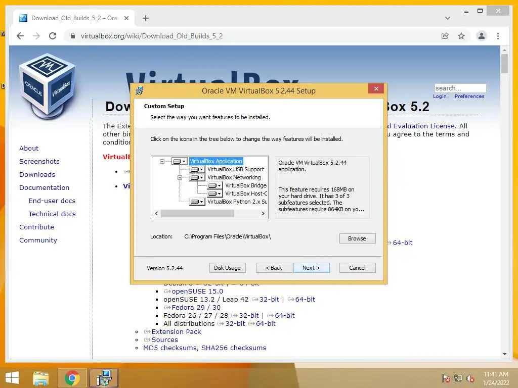The height and width of the screenshot is (388, 518).
Task: Proceed with the Next button
Action: (311, 268)
